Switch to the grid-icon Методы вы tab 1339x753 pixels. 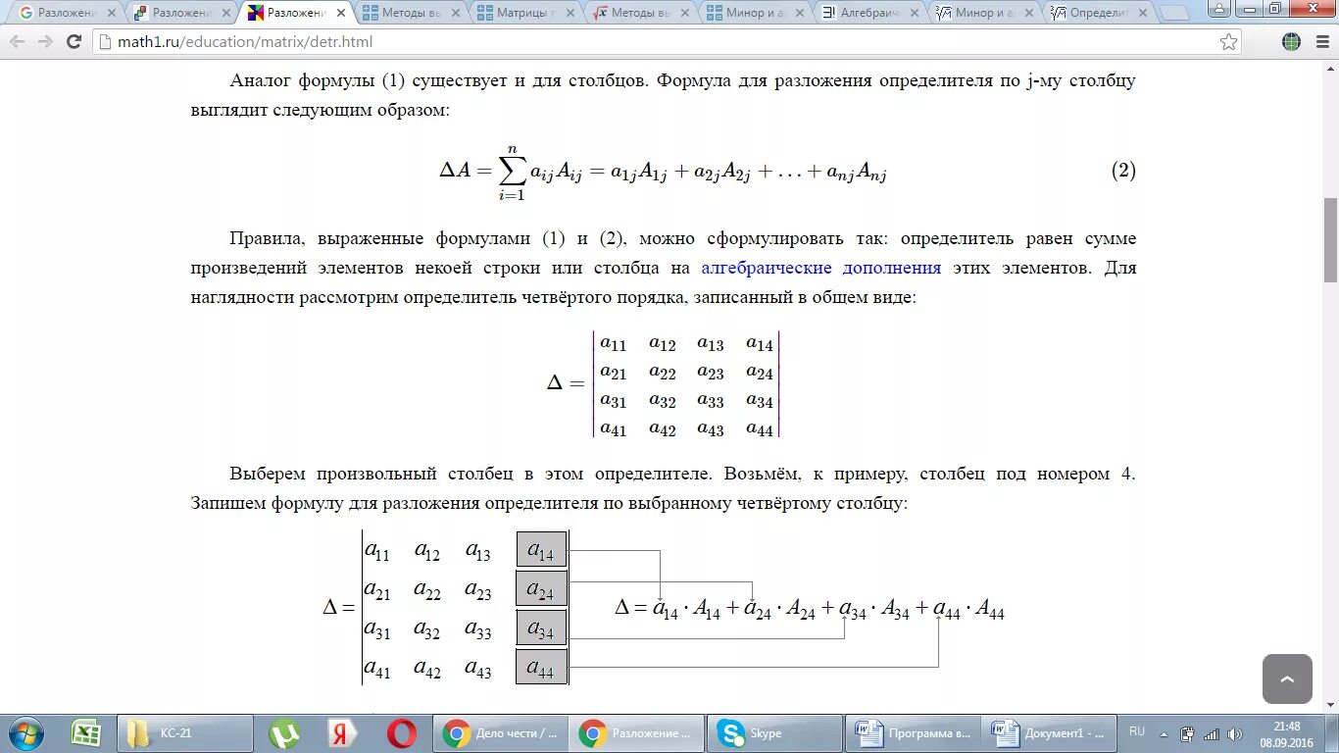pos(411,14)
